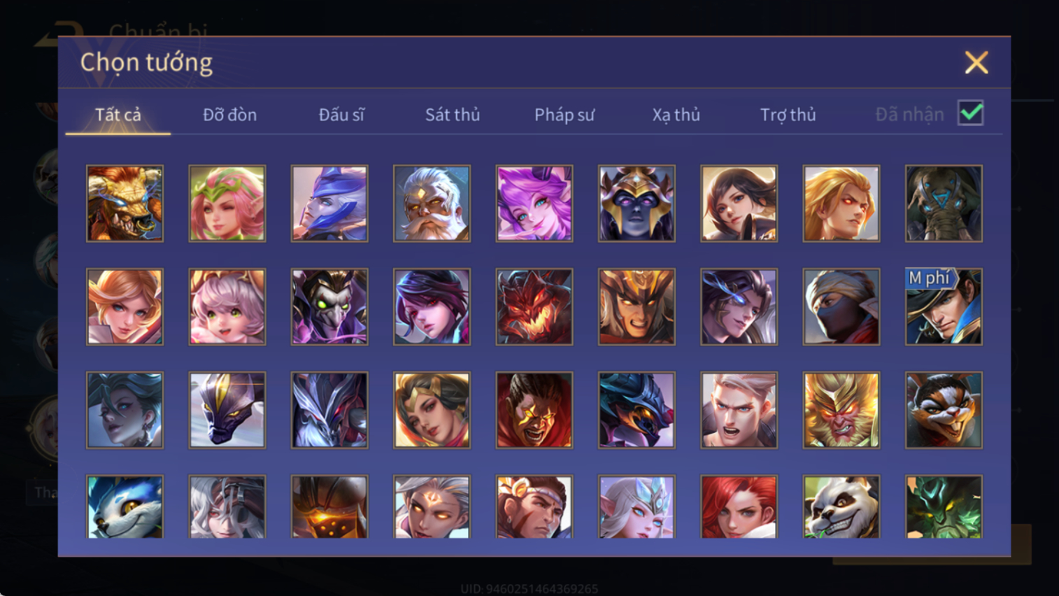1059x596 pixels.
Task: Select the golden lion beast hero portrait
Action: pos(125,204)
